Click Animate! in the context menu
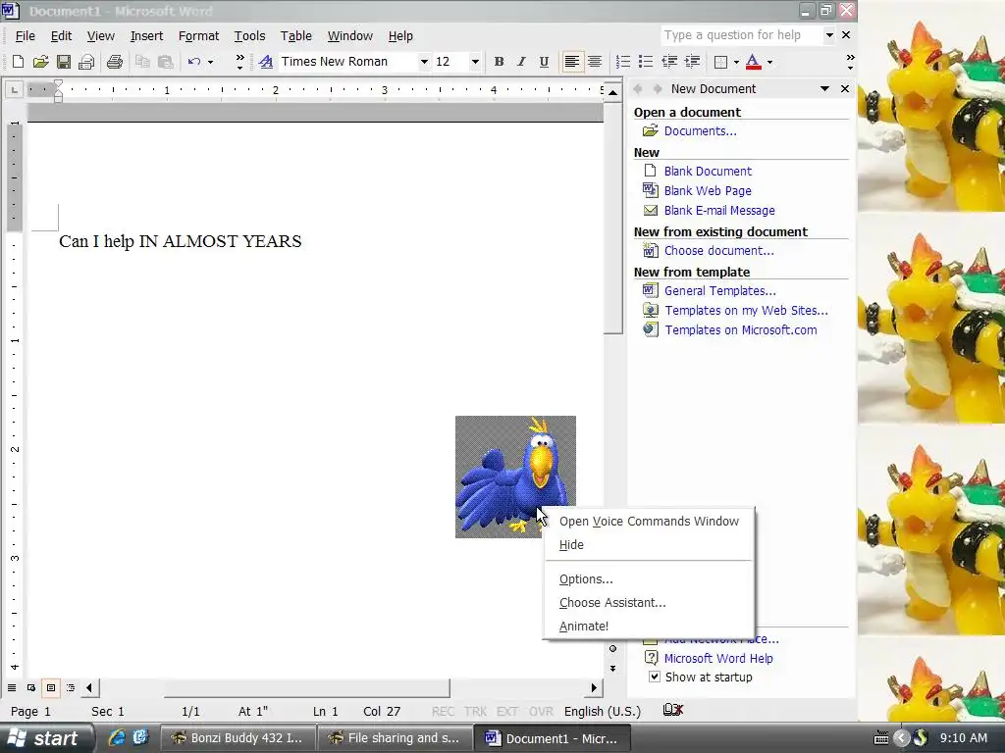1005x753 pixels. click(649, 627)
